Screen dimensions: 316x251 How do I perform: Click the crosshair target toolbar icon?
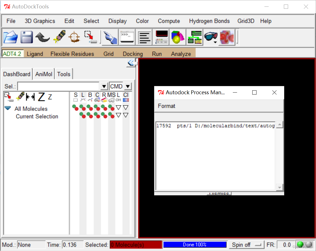pyautogui.click(x=74, y=37)
